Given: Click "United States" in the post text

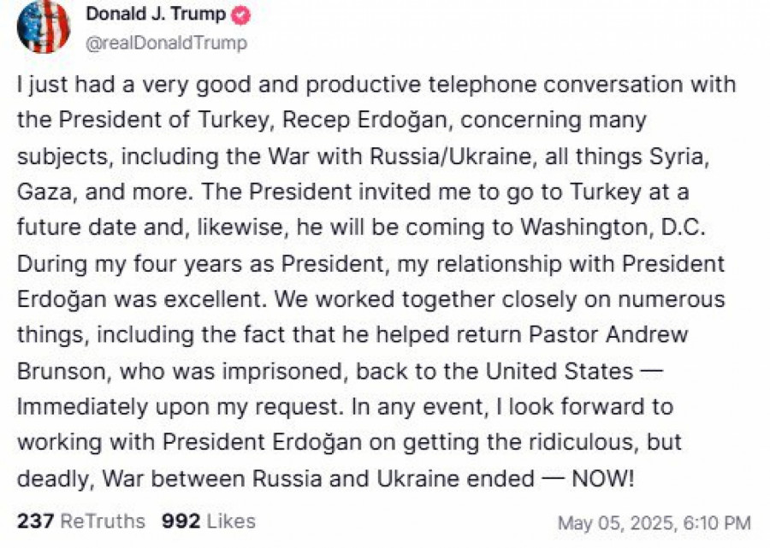Looking at the screenshot, I should pyautogui.click(x=560, y=372).
